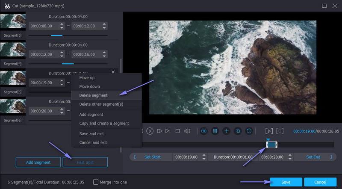Click the plus add segment icon
Screen dimensions: 342x189
coord(227,131)
